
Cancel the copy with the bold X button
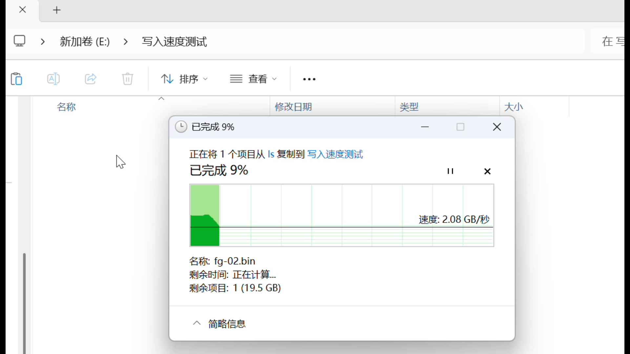[487, 171]
